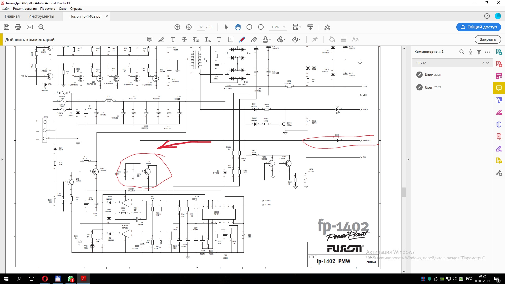Close the fusion_fp-1402.pdf tab

107,16
